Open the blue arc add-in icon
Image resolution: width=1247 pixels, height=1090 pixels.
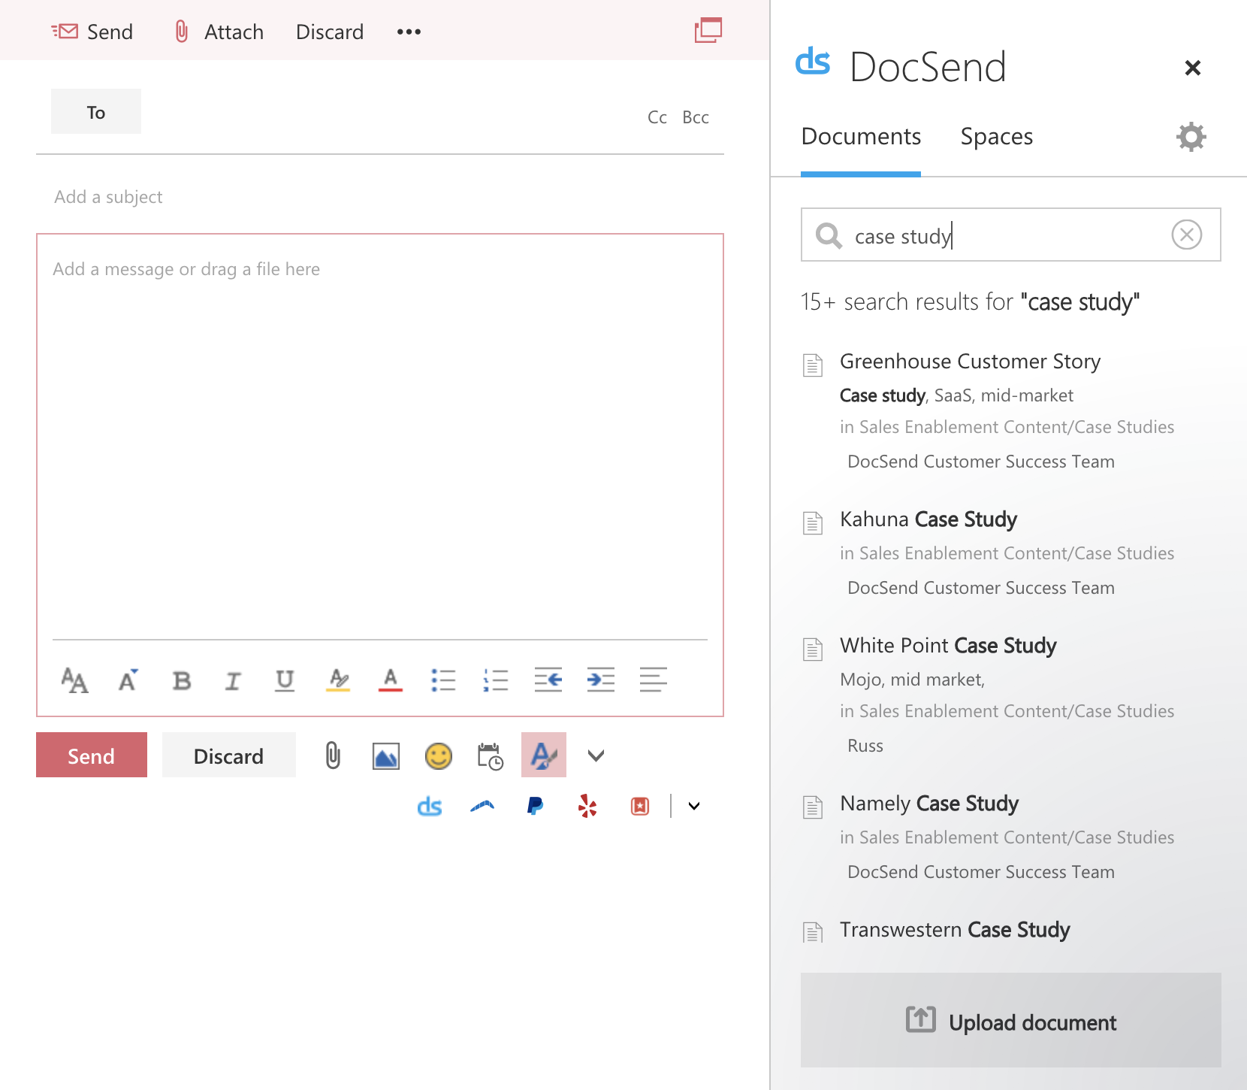[482, 807]
